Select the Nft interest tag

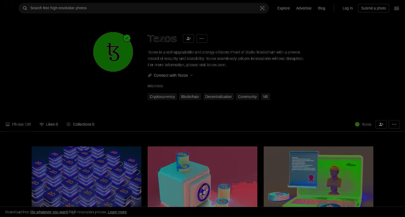[265, 97]
